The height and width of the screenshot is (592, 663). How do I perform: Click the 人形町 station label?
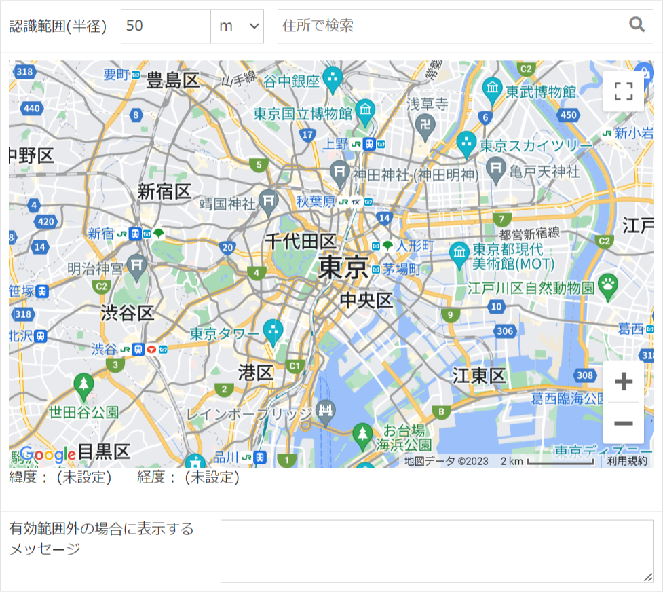[x=415, y=246]
